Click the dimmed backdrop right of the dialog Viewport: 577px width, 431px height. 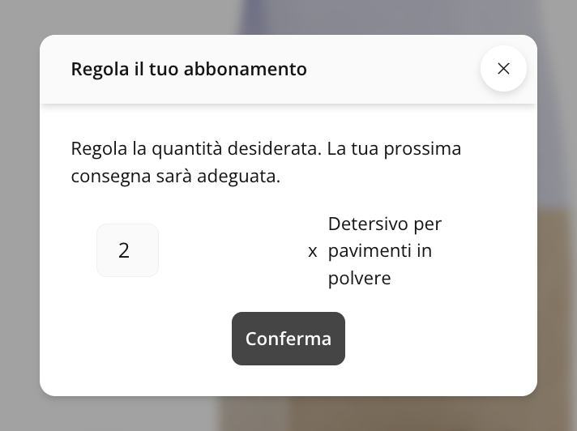558,215
